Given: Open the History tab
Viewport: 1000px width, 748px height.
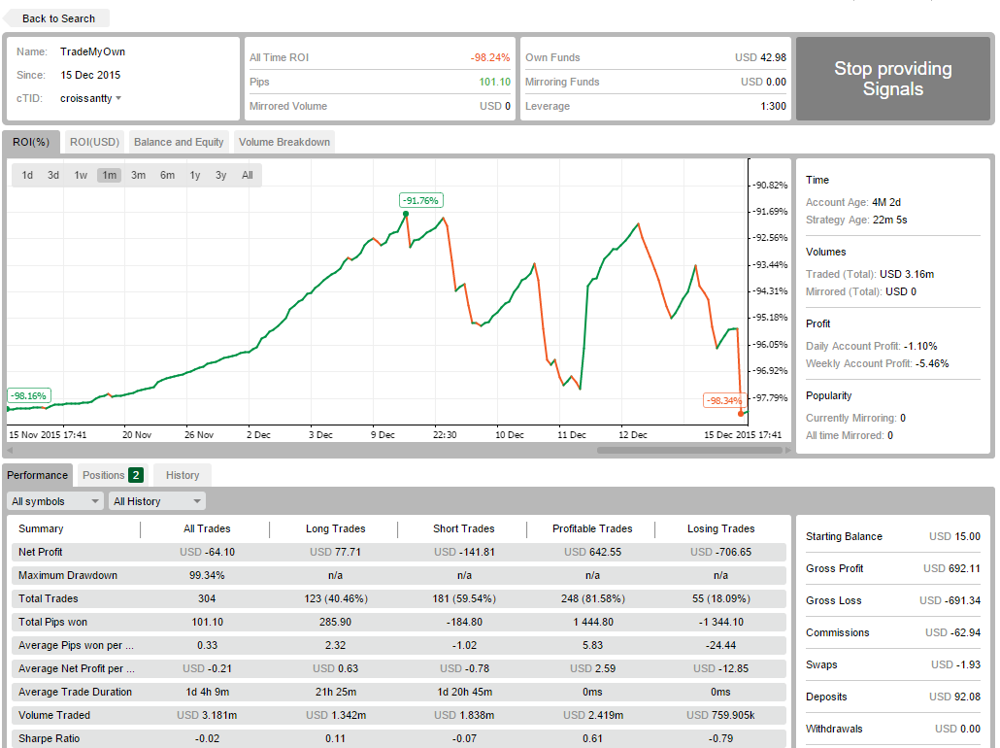Looking at the screenshot, I should 183,475.
